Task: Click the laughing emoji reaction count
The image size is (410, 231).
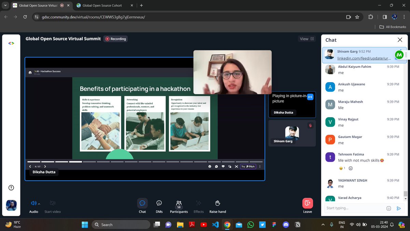Action: click(x=342, y=168)
